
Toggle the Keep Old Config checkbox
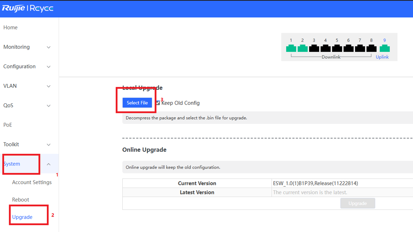[158, 103]
